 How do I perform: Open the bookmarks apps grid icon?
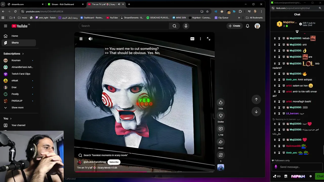[x=3, y=18]
